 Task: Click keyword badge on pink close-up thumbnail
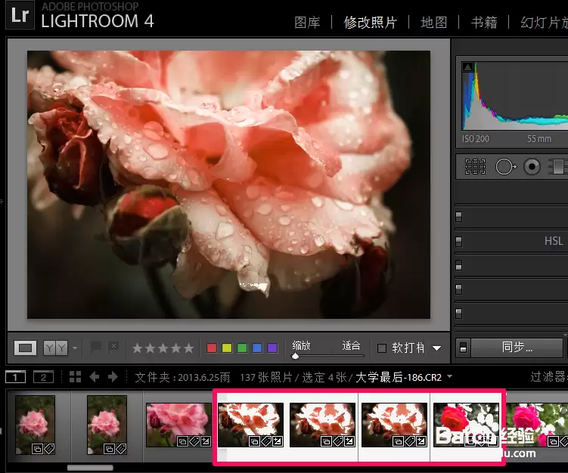(x=194, y=441)
